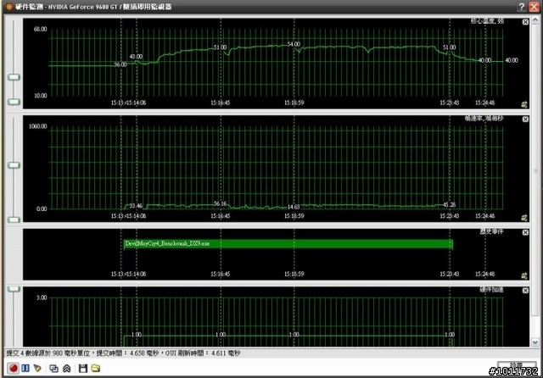Click the 33.46 frame rate label

click(x=136, y=206)
